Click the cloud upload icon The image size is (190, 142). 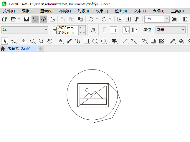(x=44, y=19)
